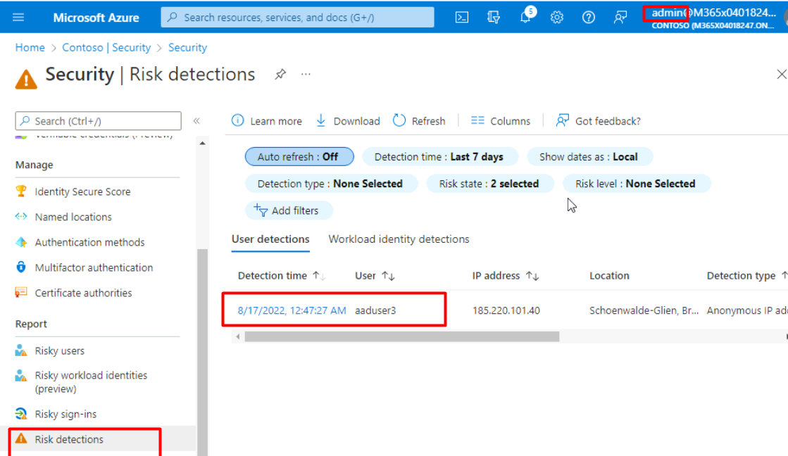Click the horizontal scrollbar of the table
Screen dimensions: 788x456
(x=402, y=336)
